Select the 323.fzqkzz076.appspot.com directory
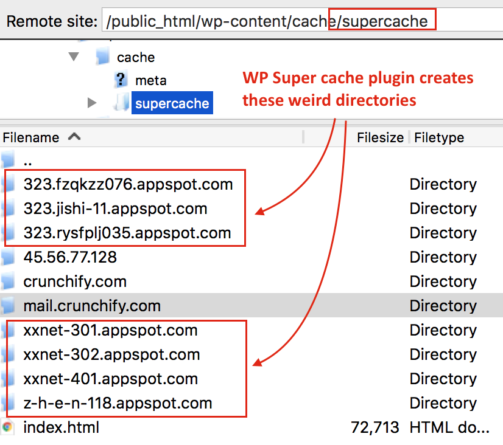The image size is (503, 445). [128, 184]
